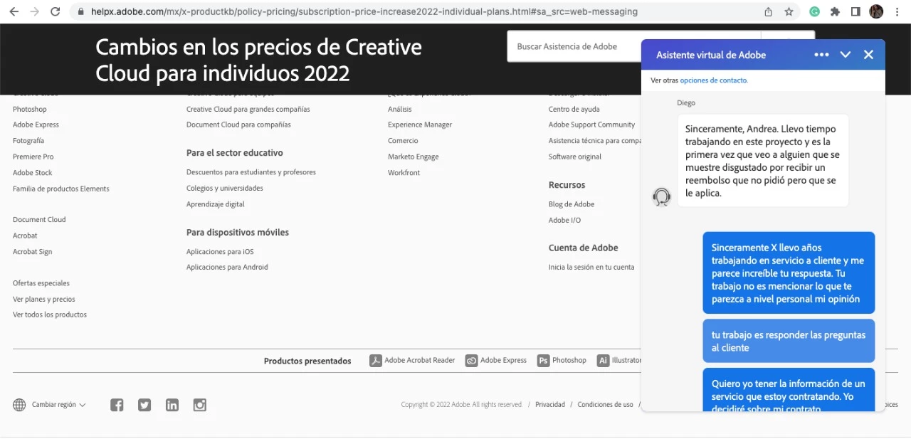Screen dimensions: 911x439
Task: Click the share icon in the address bar
Action: [769, 12]
